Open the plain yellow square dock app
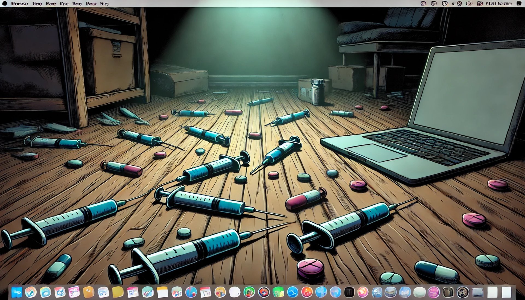The image size is (525, 300). (x=118, y=292)
